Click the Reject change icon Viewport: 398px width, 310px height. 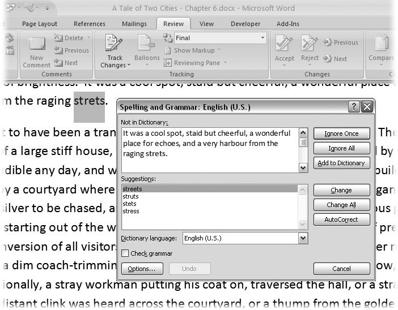310,44
